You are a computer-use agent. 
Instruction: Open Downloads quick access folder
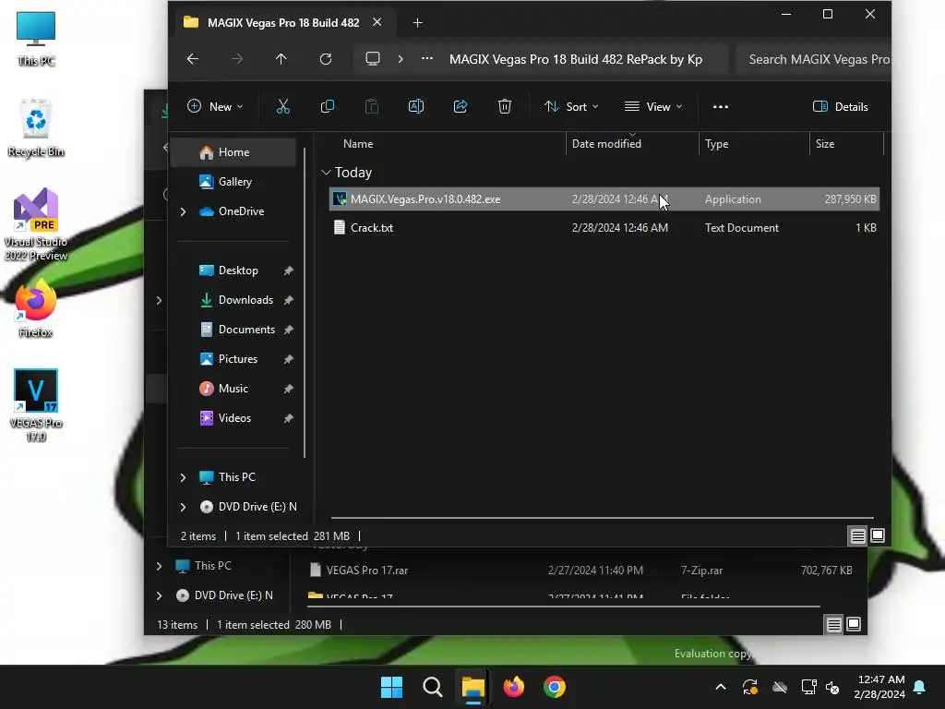coord(233,300)
